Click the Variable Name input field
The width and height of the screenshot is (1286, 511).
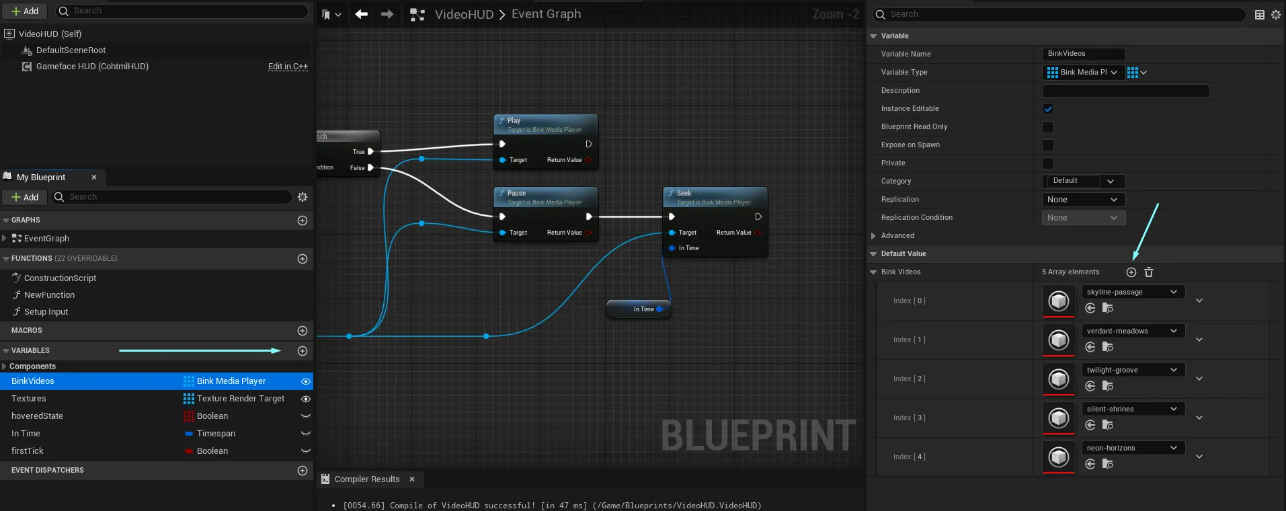pos(1083,54)
